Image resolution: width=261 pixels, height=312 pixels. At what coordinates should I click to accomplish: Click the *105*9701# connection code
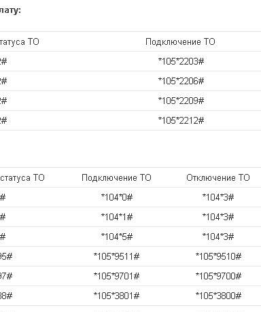[x=116, y=276]
